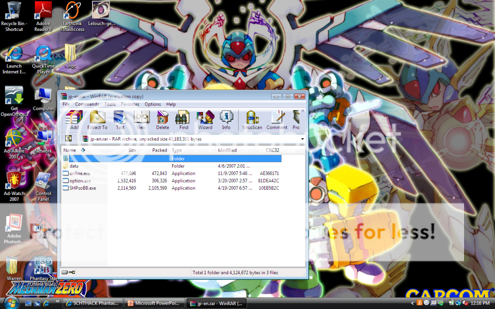Viewport: 495px width, 309px height.
Task: Click the Windows Start orb
Action: pyautogui.click(x=11, y=303)
